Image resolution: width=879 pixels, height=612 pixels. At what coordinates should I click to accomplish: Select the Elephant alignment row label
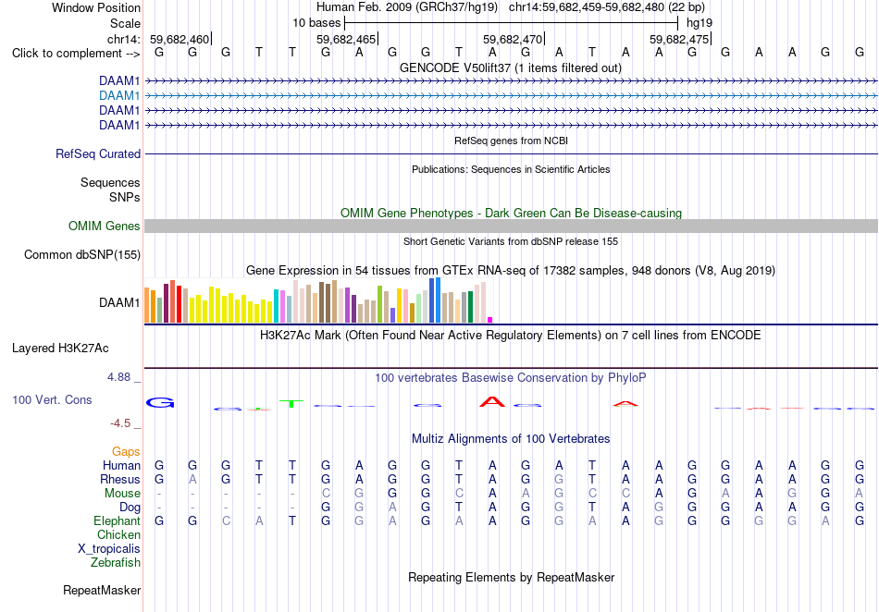click(117, 520)
